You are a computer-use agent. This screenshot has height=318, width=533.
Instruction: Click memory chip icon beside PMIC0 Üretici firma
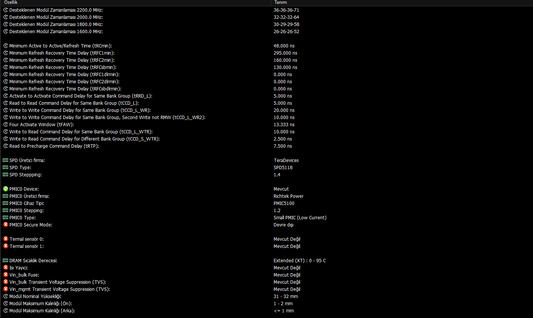click(x=5, y=196)
